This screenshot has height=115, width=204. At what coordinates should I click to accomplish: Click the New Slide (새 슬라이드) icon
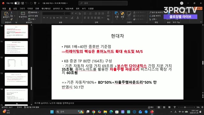tap(23, 13)
